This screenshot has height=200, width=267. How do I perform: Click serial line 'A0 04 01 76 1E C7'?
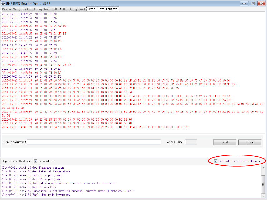pyautogui.click(x=32, y=38)
